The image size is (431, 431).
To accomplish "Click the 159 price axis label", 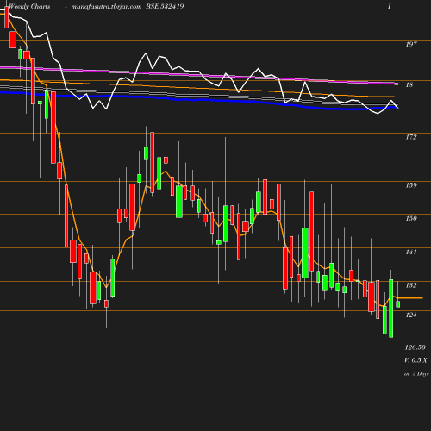I will [411, 185].
